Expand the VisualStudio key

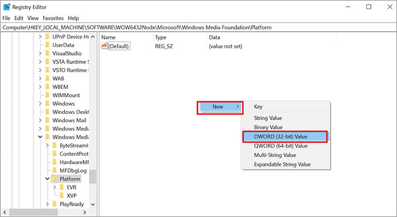[40, 53]
